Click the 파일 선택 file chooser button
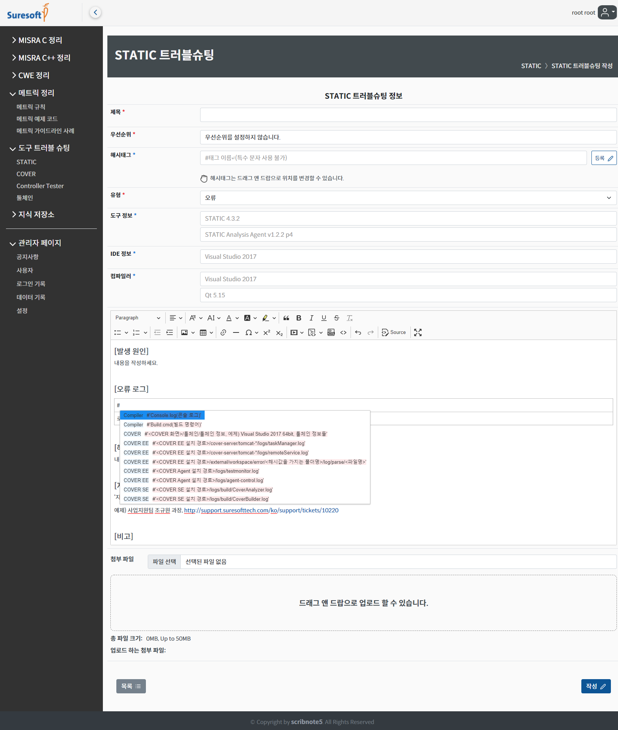Viewport: 618px width, 730px height. click(x=164, y=562)
